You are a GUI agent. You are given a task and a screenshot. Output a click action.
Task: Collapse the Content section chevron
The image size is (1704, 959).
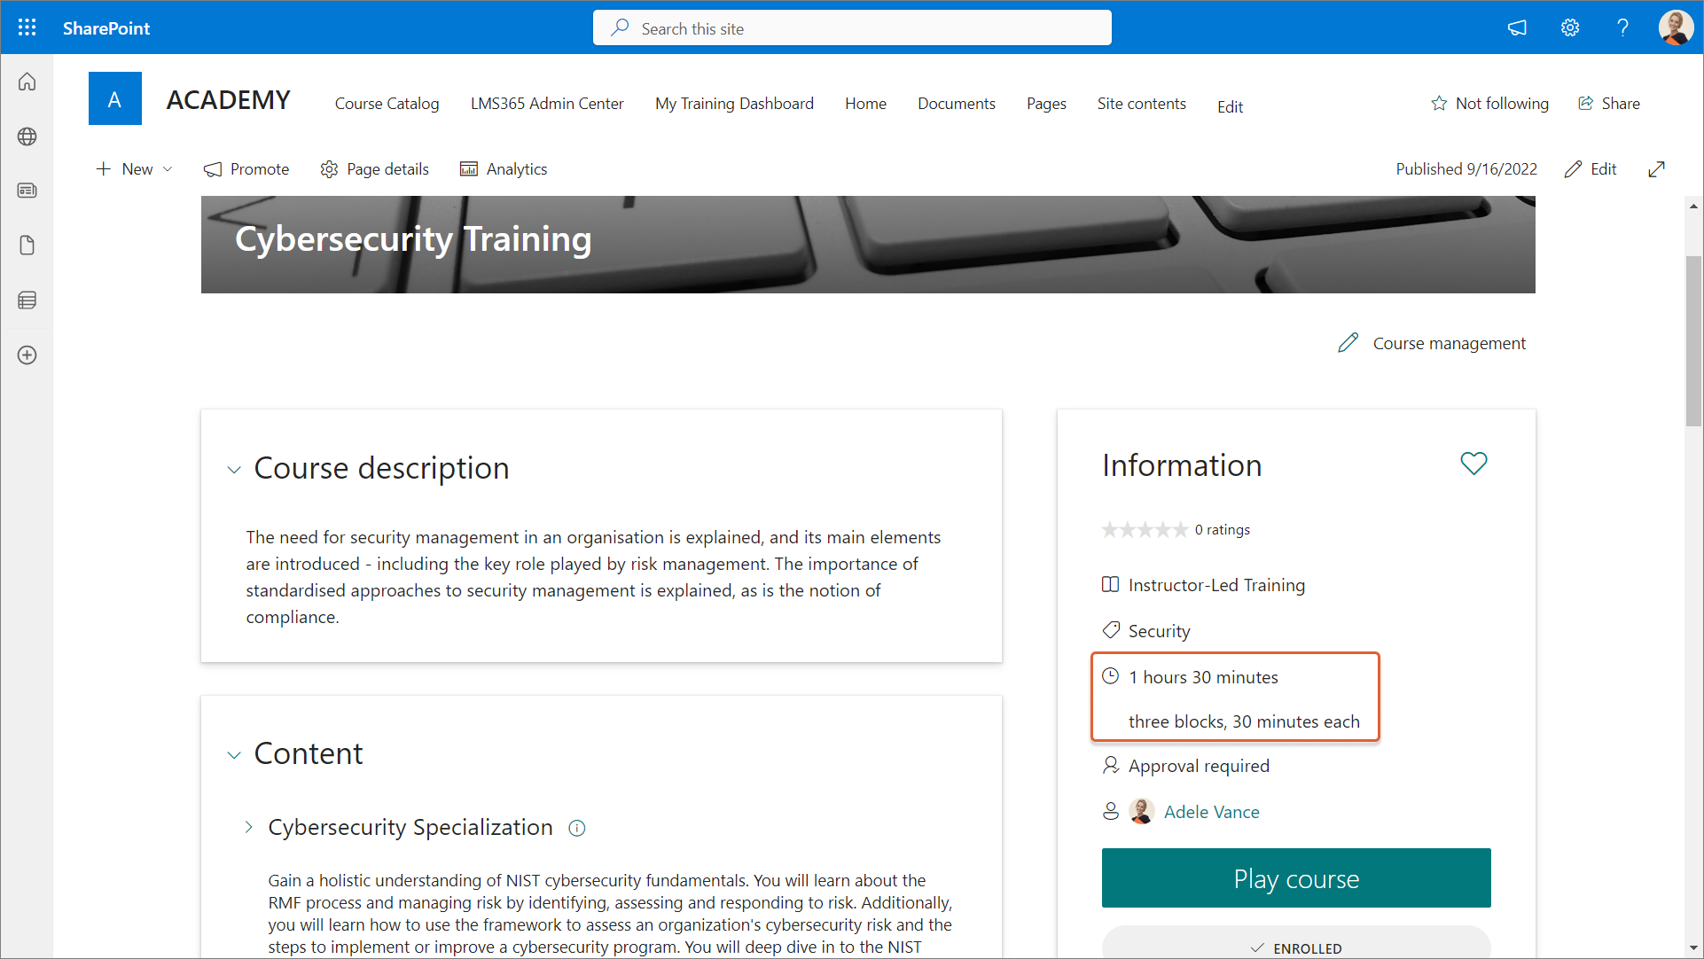point(234,755)
